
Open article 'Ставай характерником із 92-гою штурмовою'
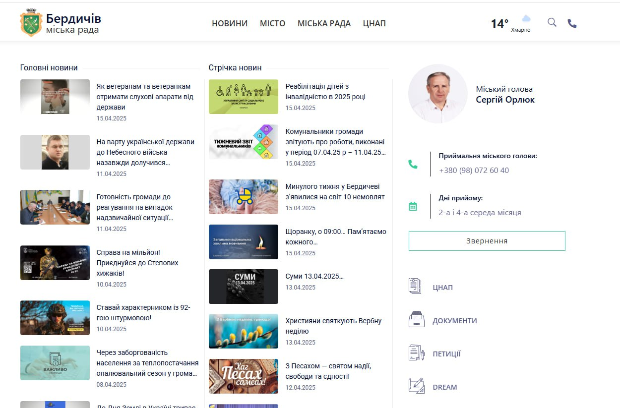[143, 313]
